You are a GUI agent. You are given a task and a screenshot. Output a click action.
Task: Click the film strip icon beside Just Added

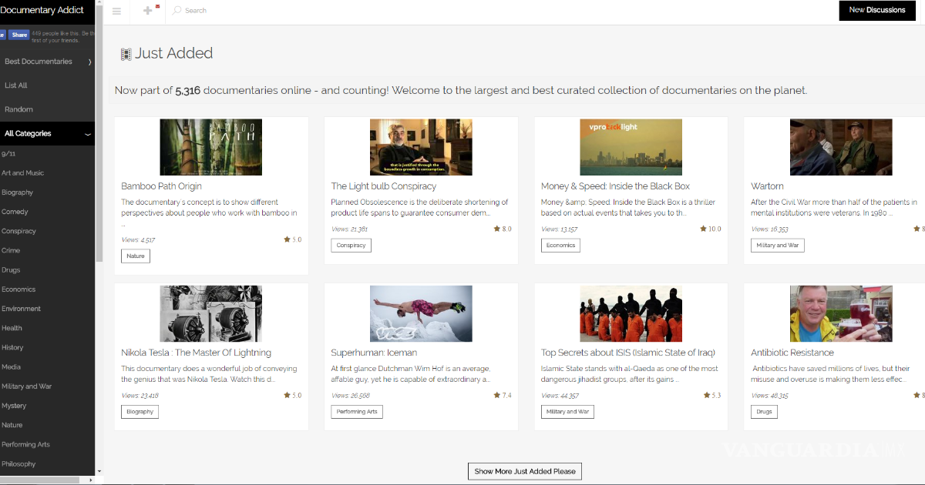point(126,54)
